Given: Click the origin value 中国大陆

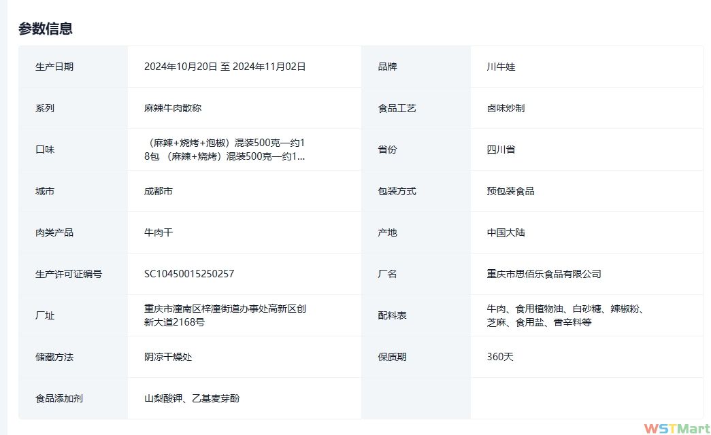Looking at the screenshot, I should (506, 232).
